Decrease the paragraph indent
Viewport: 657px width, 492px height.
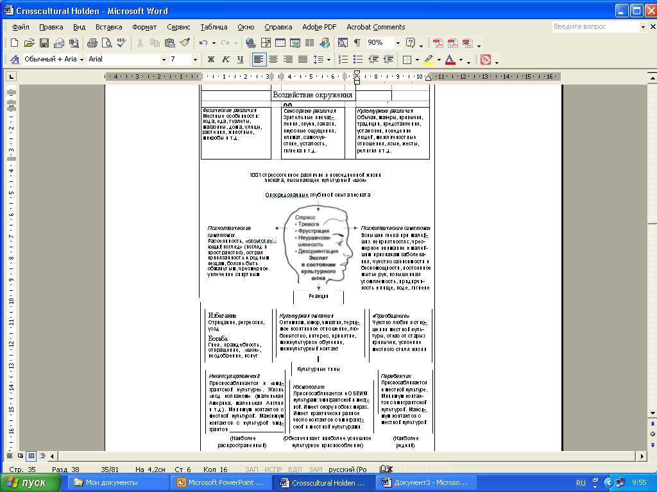[x=373, y=60]
